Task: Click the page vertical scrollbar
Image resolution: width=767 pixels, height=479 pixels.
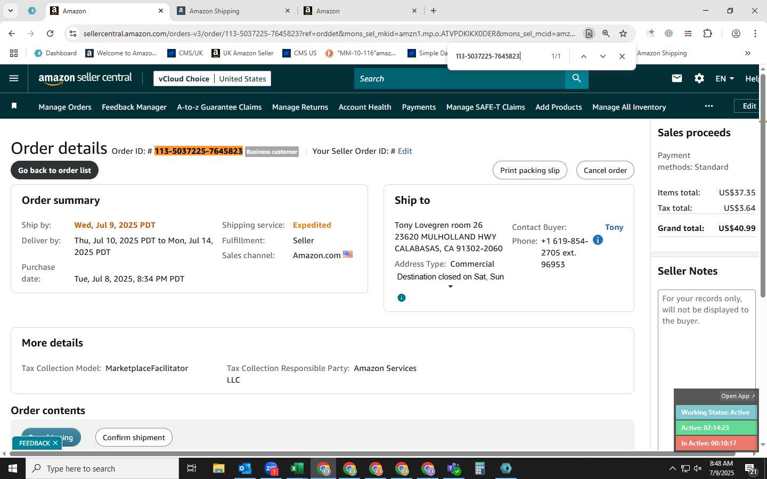Action: click(763, 186)
